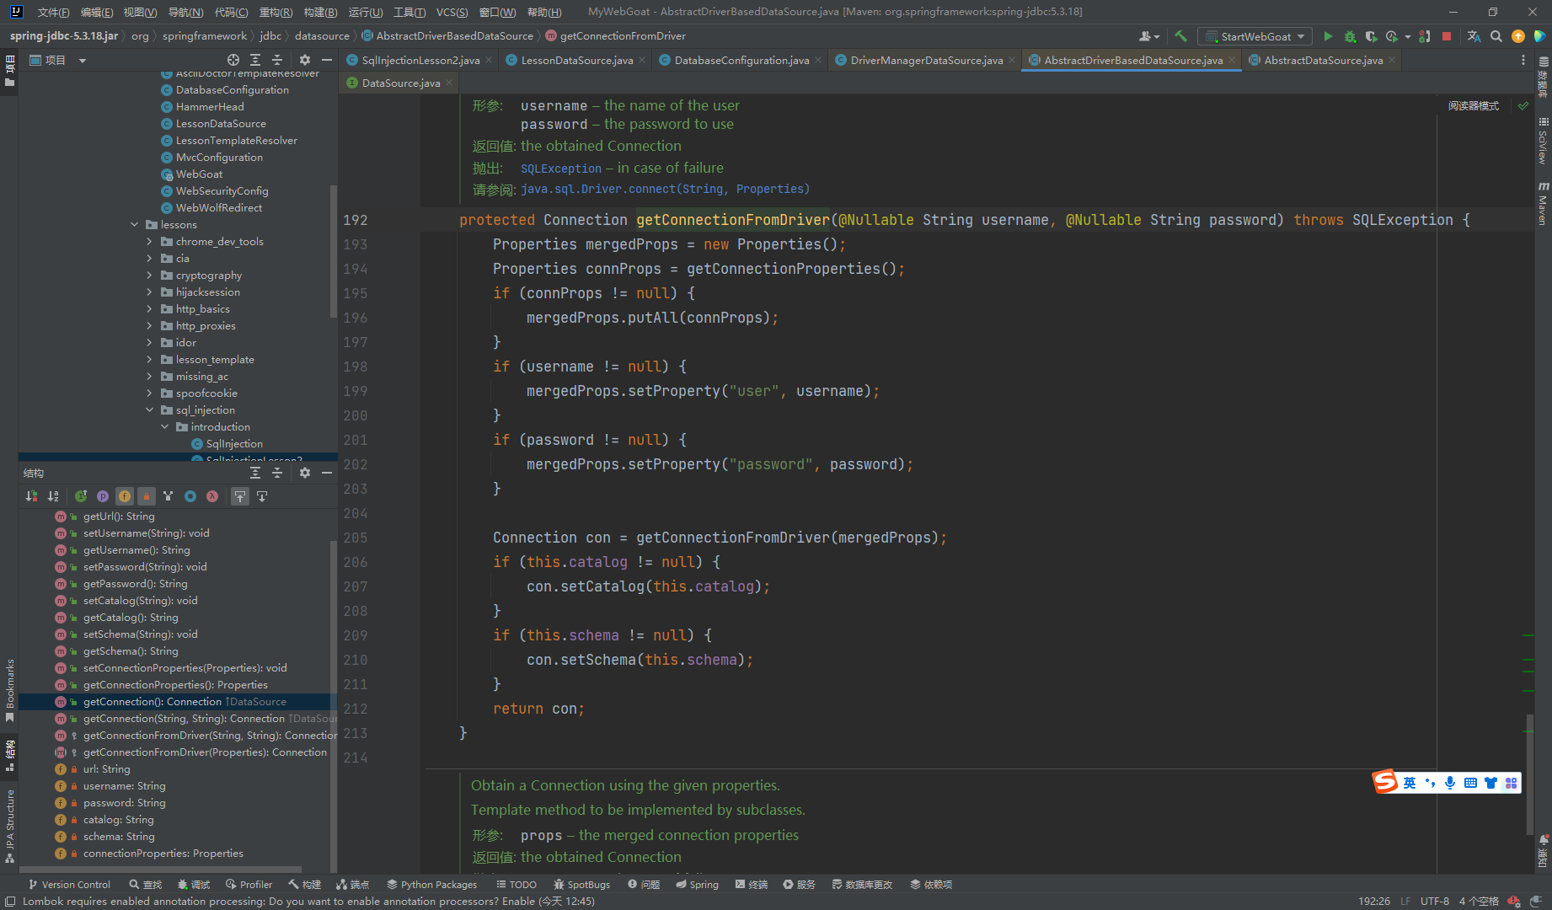Close the DatabaseConfiguration.java tab
This screenshot has width=1552, height=910.
[817, 60]
